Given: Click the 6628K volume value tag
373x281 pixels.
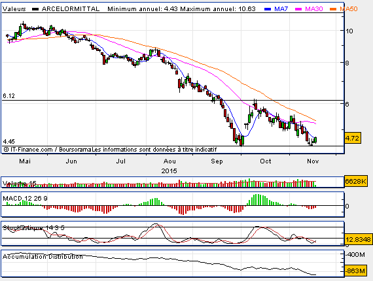Looking at the screenshot, I should tap(355, 181).
